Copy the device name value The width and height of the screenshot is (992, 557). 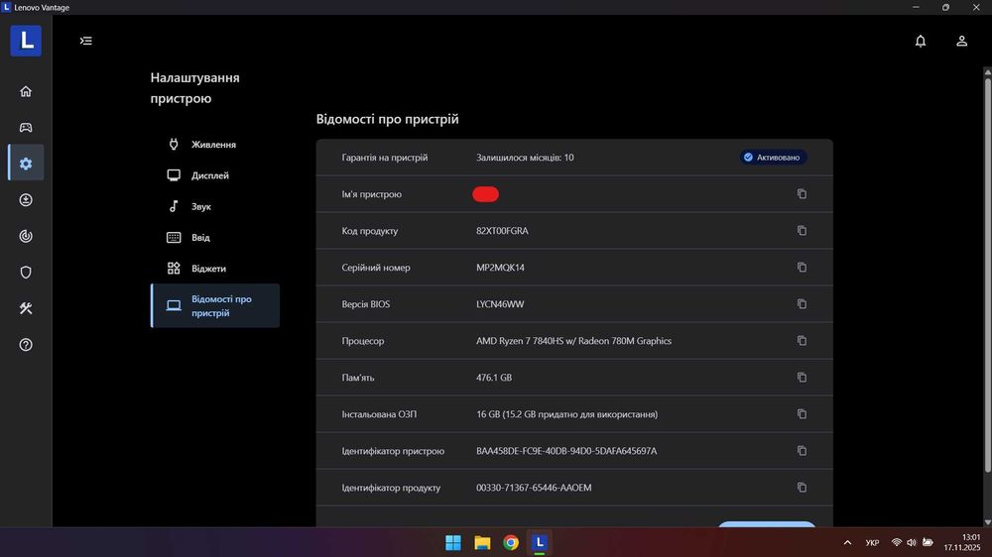click(802, 194)
